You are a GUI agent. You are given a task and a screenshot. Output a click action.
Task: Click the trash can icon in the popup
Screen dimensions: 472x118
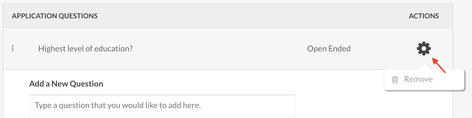(x=395, y=79)
